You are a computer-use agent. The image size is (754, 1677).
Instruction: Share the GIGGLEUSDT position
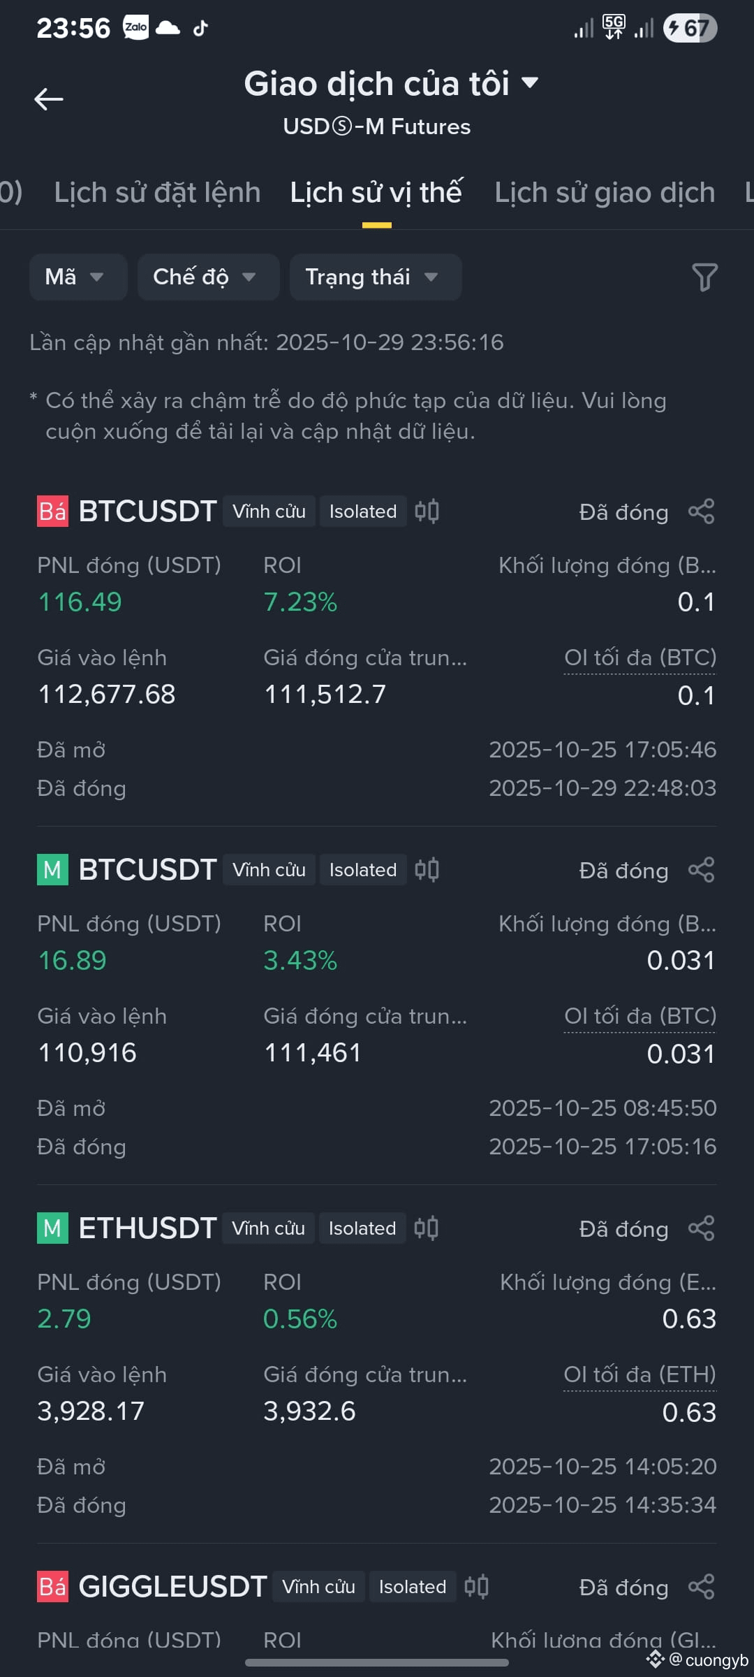[702, 1587]
